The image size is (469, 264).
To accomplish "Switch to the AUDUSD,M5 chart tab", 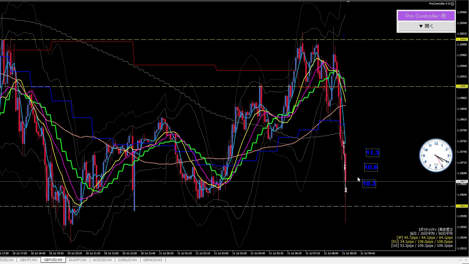I will pos(102,260).
